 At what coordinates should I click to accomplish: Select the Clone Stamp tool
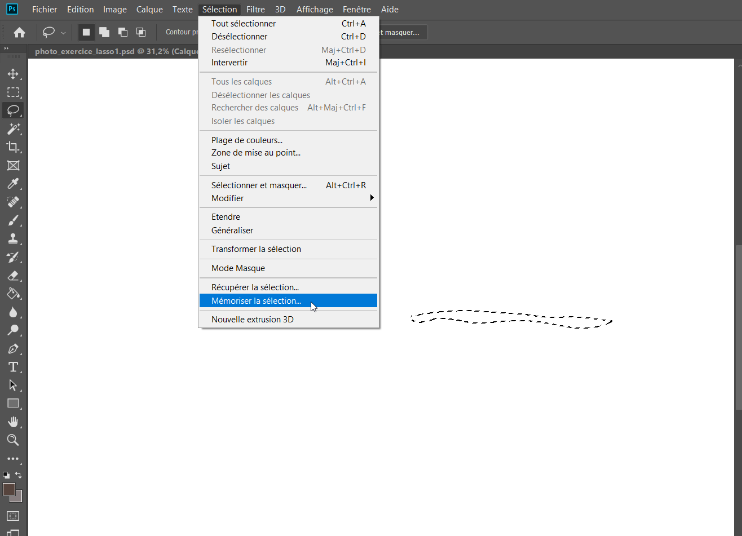tap(13, 238)
